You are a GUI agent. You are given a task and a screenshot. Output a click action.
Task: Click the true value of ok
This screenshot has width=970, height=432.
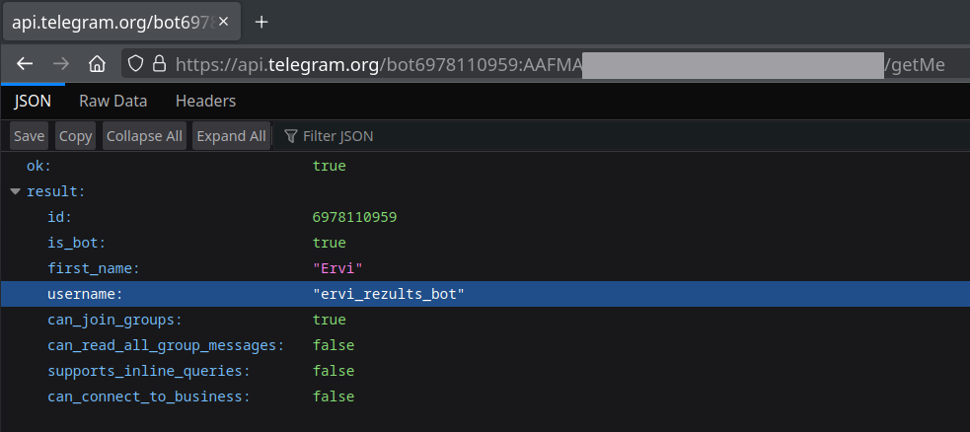coord(330,167)
